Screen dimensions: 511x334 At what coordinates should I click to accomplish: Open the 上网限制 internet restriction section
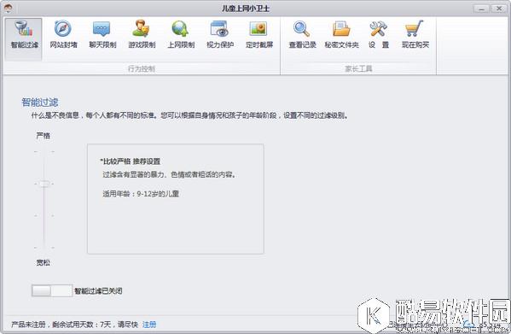[181, 35]
